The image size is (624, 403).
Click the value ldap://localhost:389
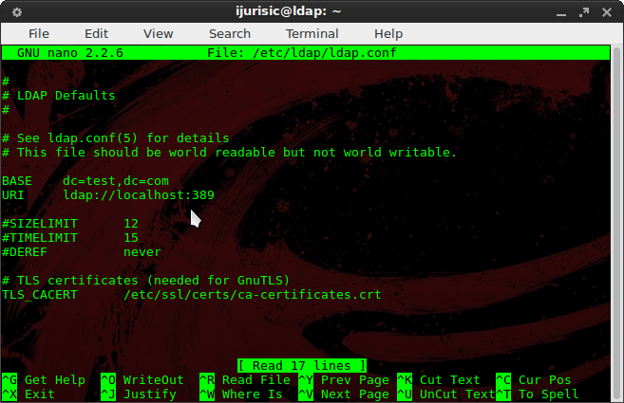(139, 195)
